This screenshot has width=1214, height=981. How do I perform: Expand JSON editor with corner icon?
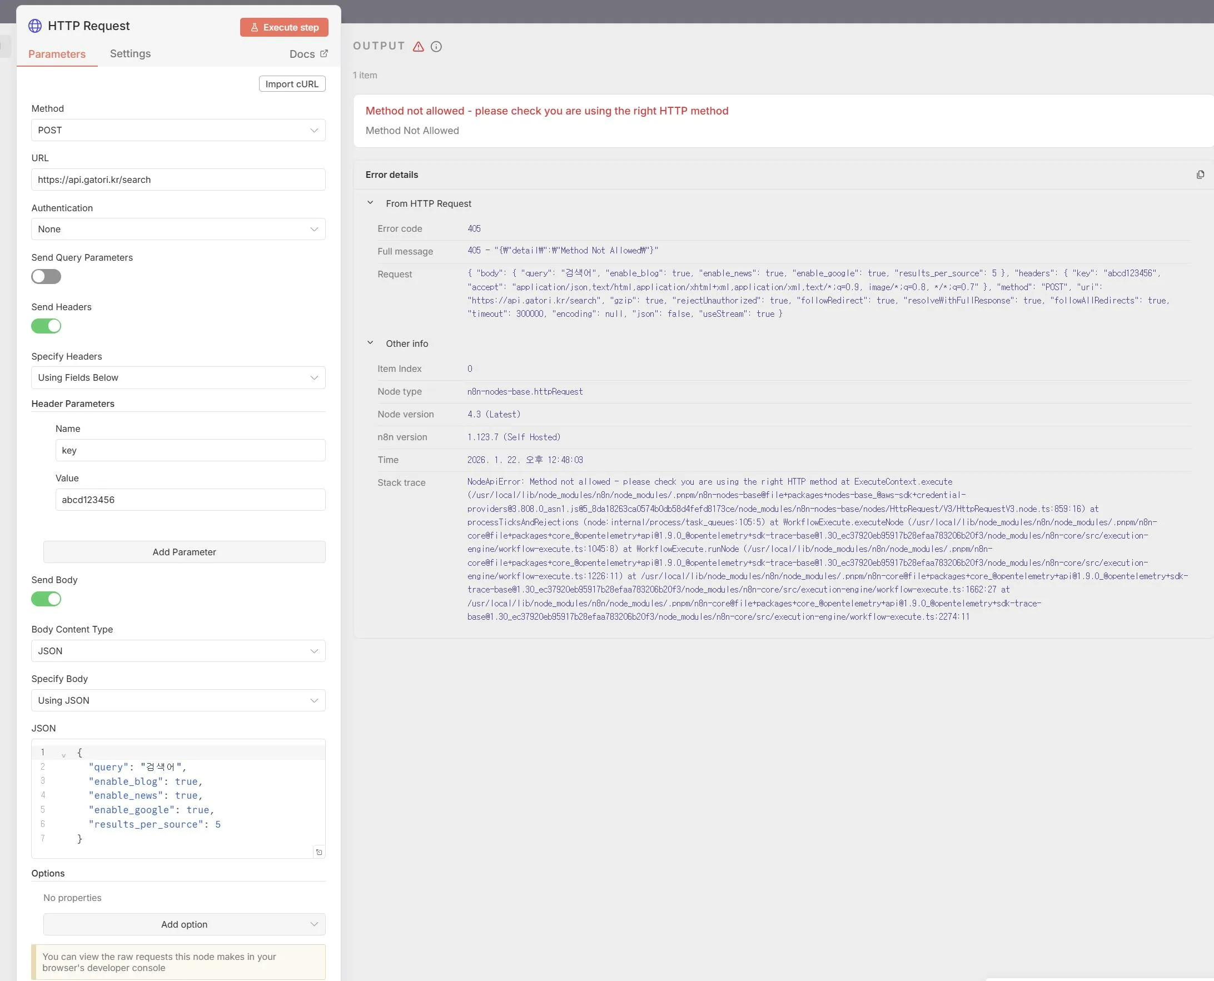click(x=319, y=852)
